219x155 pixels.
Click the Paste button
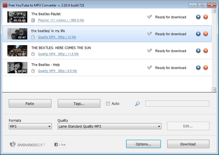[x=30, y=104]
